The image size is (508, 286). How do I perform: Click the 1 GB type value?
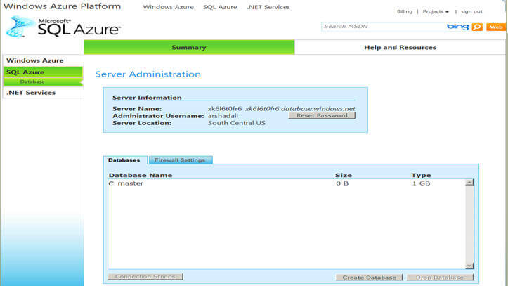[x=421, y=183]
